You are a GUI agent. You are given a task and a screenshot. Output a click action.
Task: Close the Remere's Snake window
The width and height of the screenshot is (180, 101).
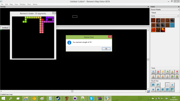coord(54,13)
